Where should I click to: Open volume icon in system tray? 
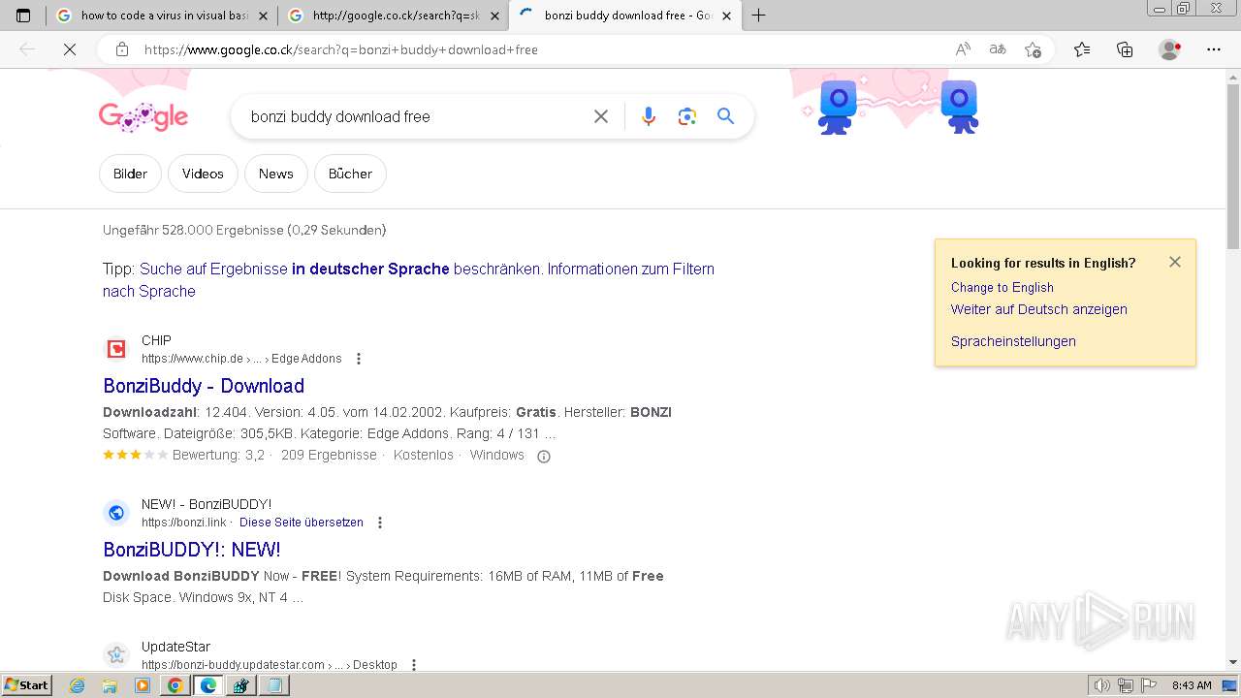pos(1102,685)
